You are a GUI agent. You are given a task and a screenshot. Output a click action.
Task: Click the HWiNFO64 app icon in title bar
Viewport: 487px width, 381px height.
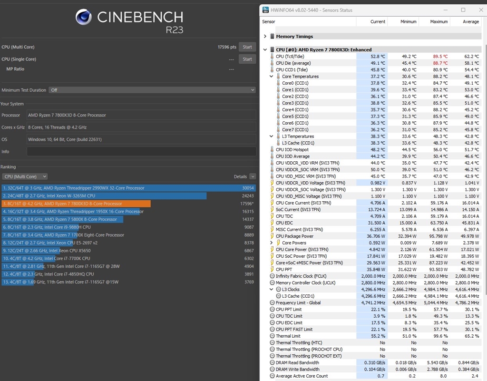click(265, 10)
